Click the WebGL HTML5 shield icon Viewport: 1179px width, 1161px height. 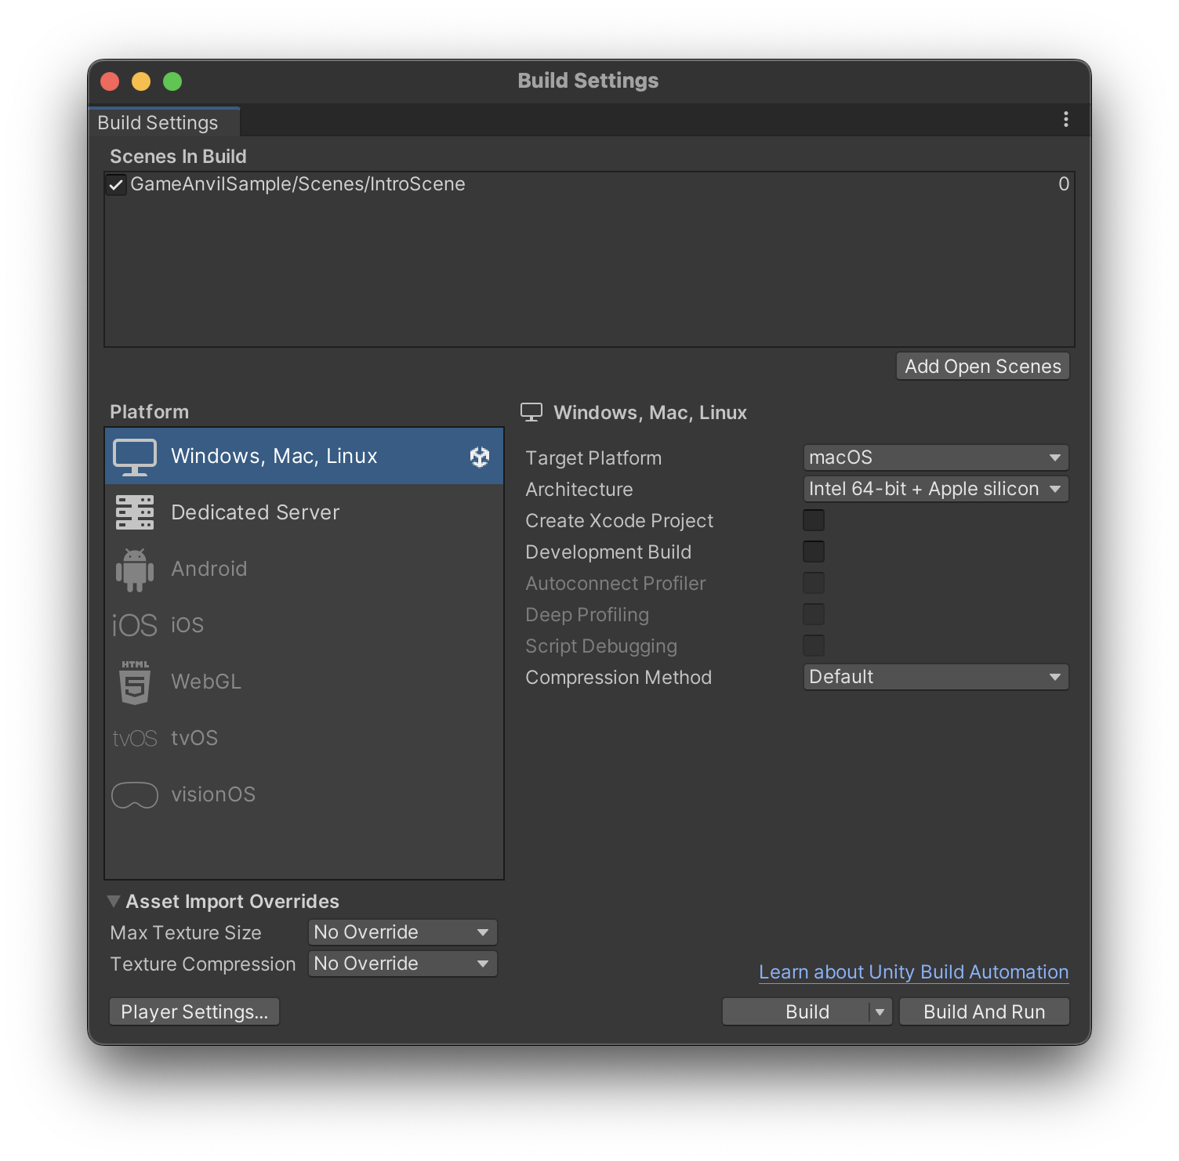tap(135, 682)
